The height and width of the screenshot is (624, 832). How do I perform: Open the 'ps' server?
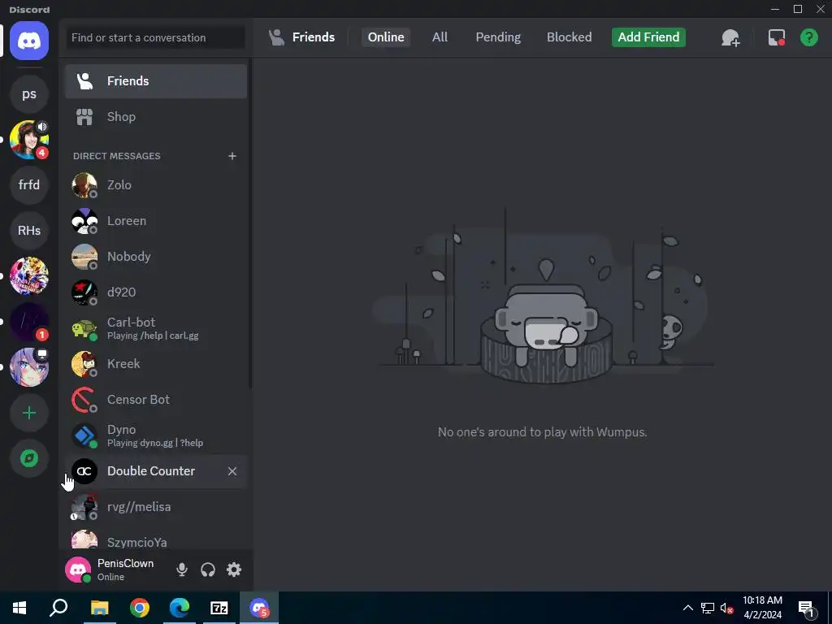pyautogui.click(x=29, y=94)
